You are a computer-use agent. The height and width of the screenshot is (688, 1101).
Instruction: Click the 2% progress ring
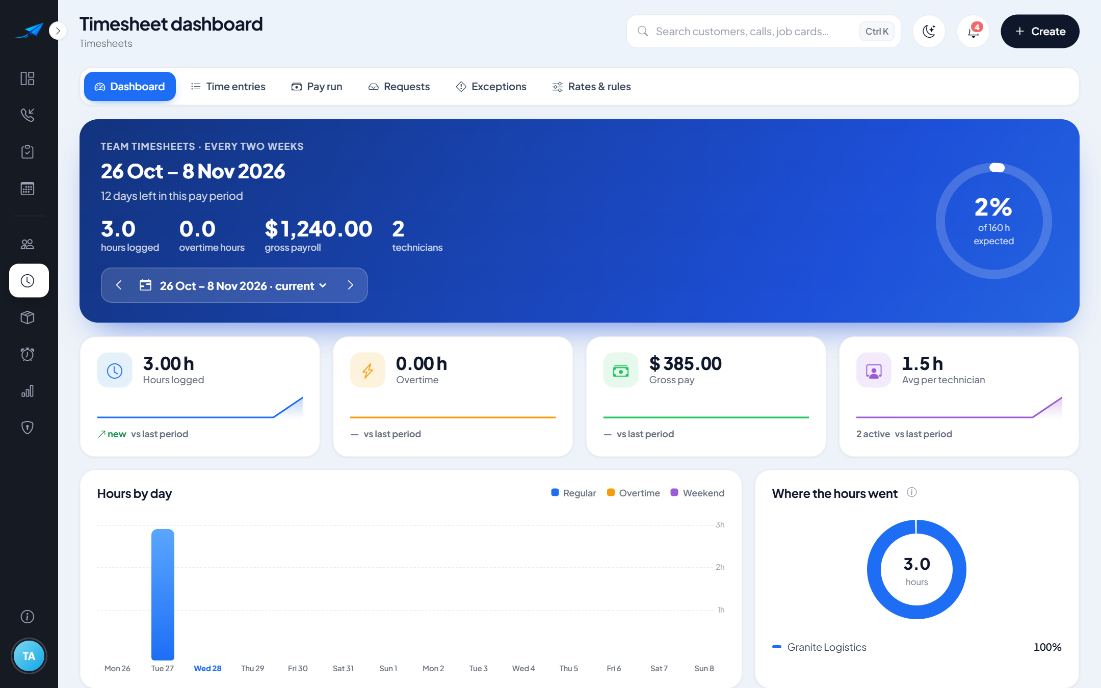point(993,221)
